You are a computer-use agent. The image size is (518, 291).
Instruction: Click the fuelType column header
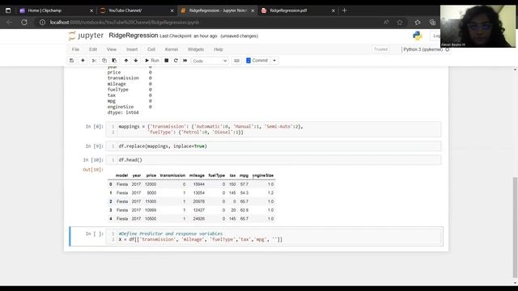[x=217, y=175]
